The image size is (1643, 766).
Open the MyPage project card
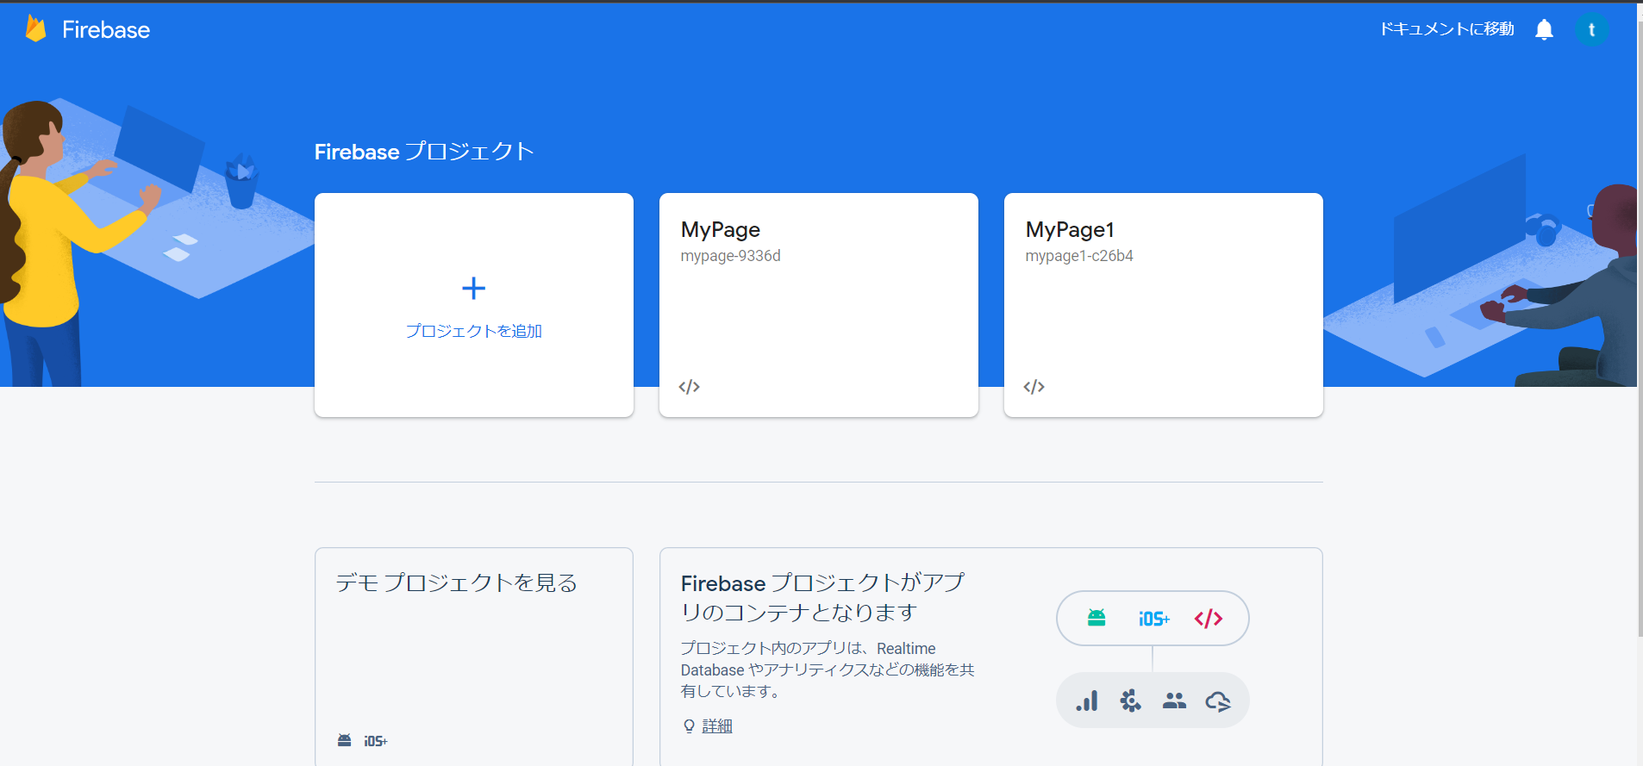818,305
